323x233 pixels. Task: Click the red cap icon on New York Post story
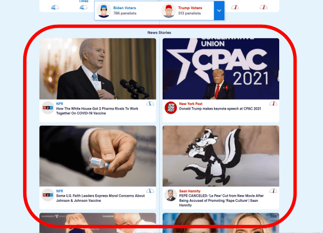[273, 103]
